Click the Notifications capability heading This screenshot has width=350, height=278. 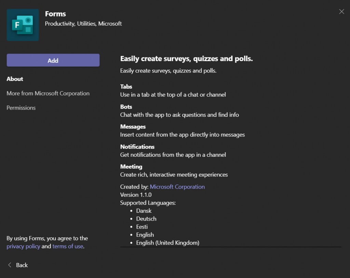137,147
